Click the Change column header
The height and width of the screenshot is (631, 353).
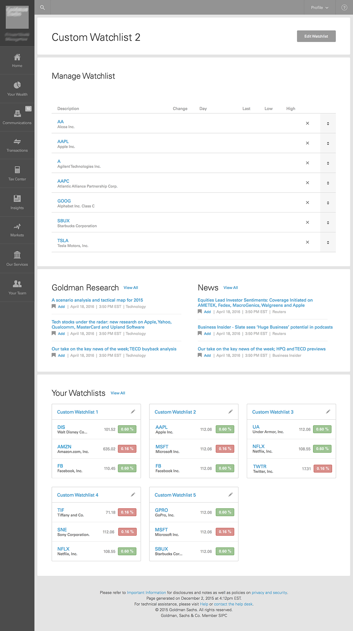click(x=180, y=109)
